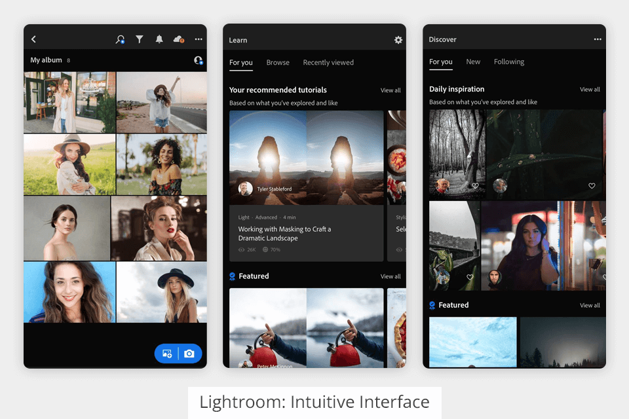Click the Your recommended tutorials heading
Screen dimensions: 629x419
(278, 90)
